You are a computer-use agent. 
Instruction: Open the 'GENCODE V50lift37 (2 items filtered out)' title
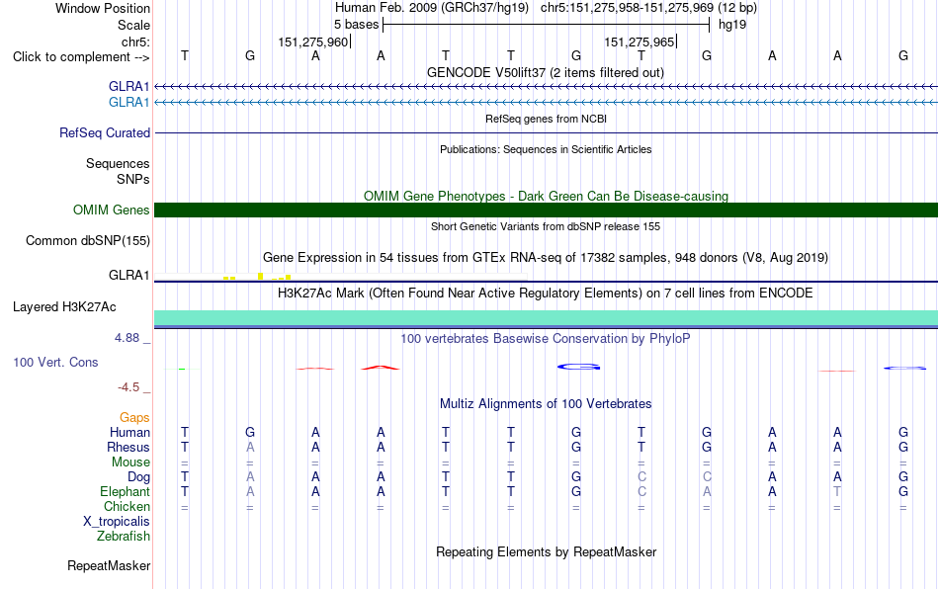click(x=546, y=73)
